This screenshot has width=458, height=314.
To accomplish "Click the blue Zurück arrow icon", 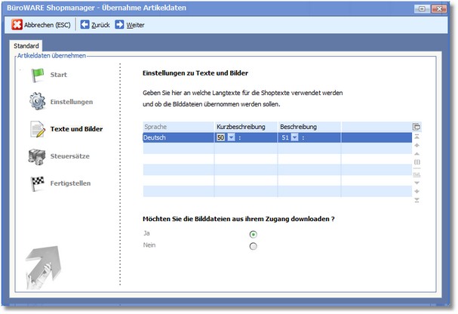I will tap(85, 25).
